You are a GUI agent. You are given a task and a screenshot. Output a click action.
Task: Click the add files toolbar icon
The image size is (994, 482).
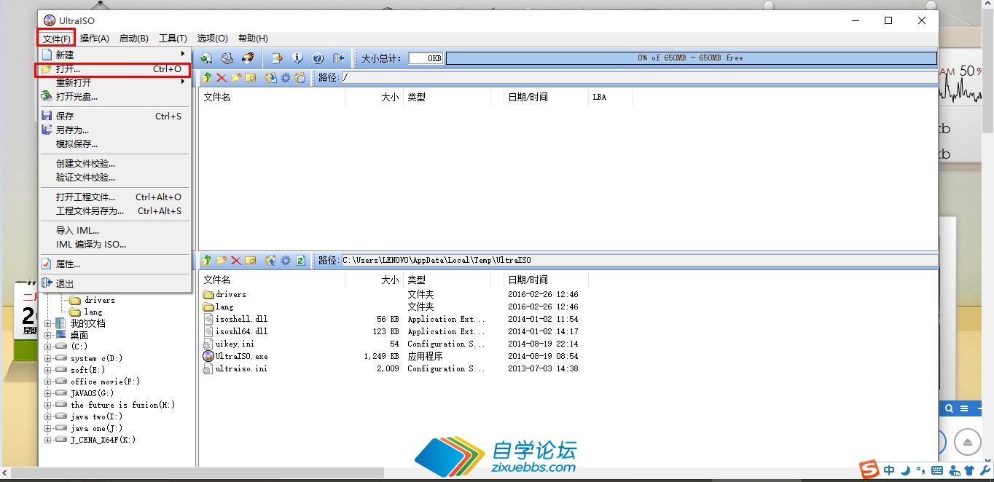point(277,58)
